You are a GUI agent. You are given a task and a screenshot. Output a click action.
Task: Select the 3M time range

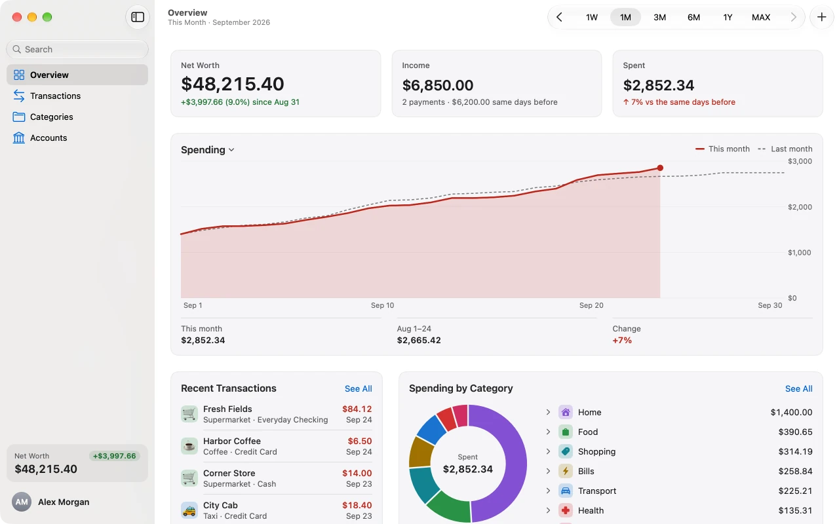(x=660, y=17)
